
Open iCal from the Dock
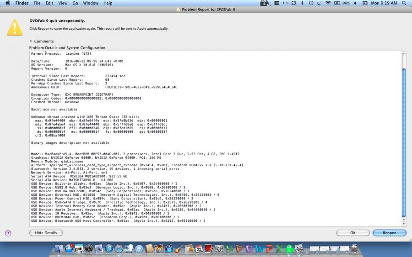199,248
